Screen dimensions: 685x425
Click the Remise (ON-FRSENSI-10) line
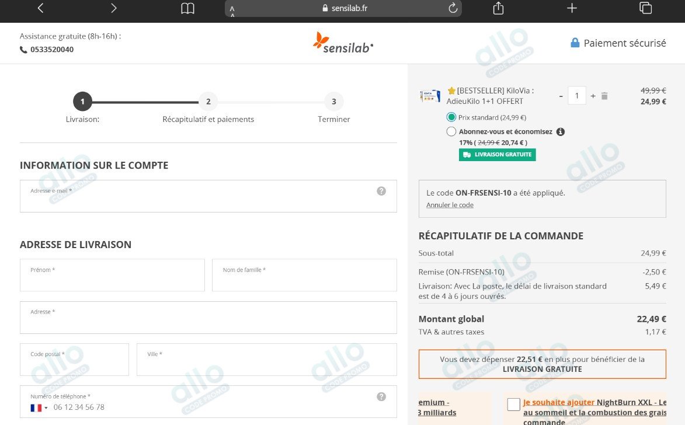pos(542,271)
